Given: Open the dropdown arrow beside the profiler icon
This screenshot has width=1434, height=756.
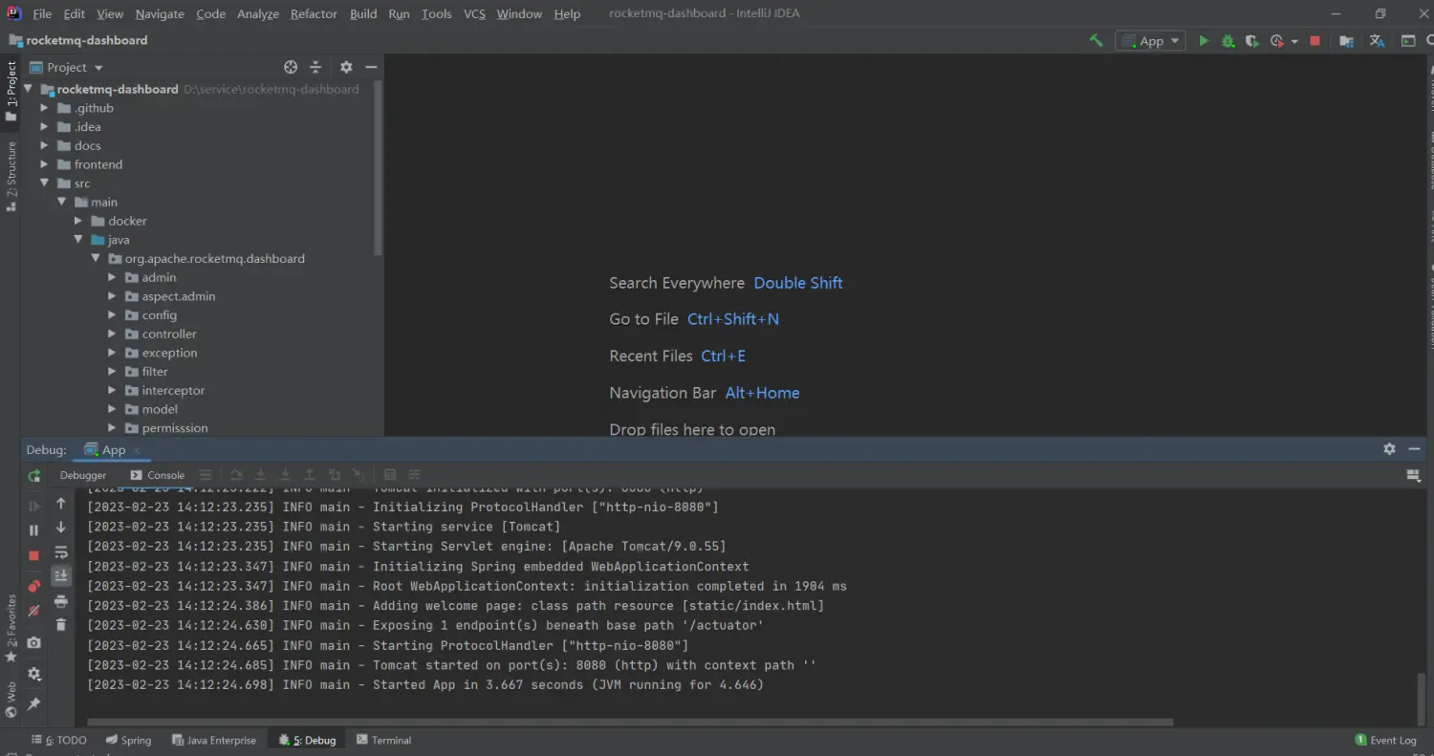Looking at the screenshot, I should [x=1294, y=41].
